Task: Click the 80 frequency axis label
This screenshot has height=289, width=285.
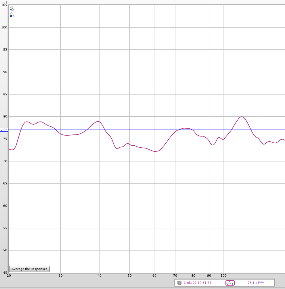Action: click(x=193, y=275)
